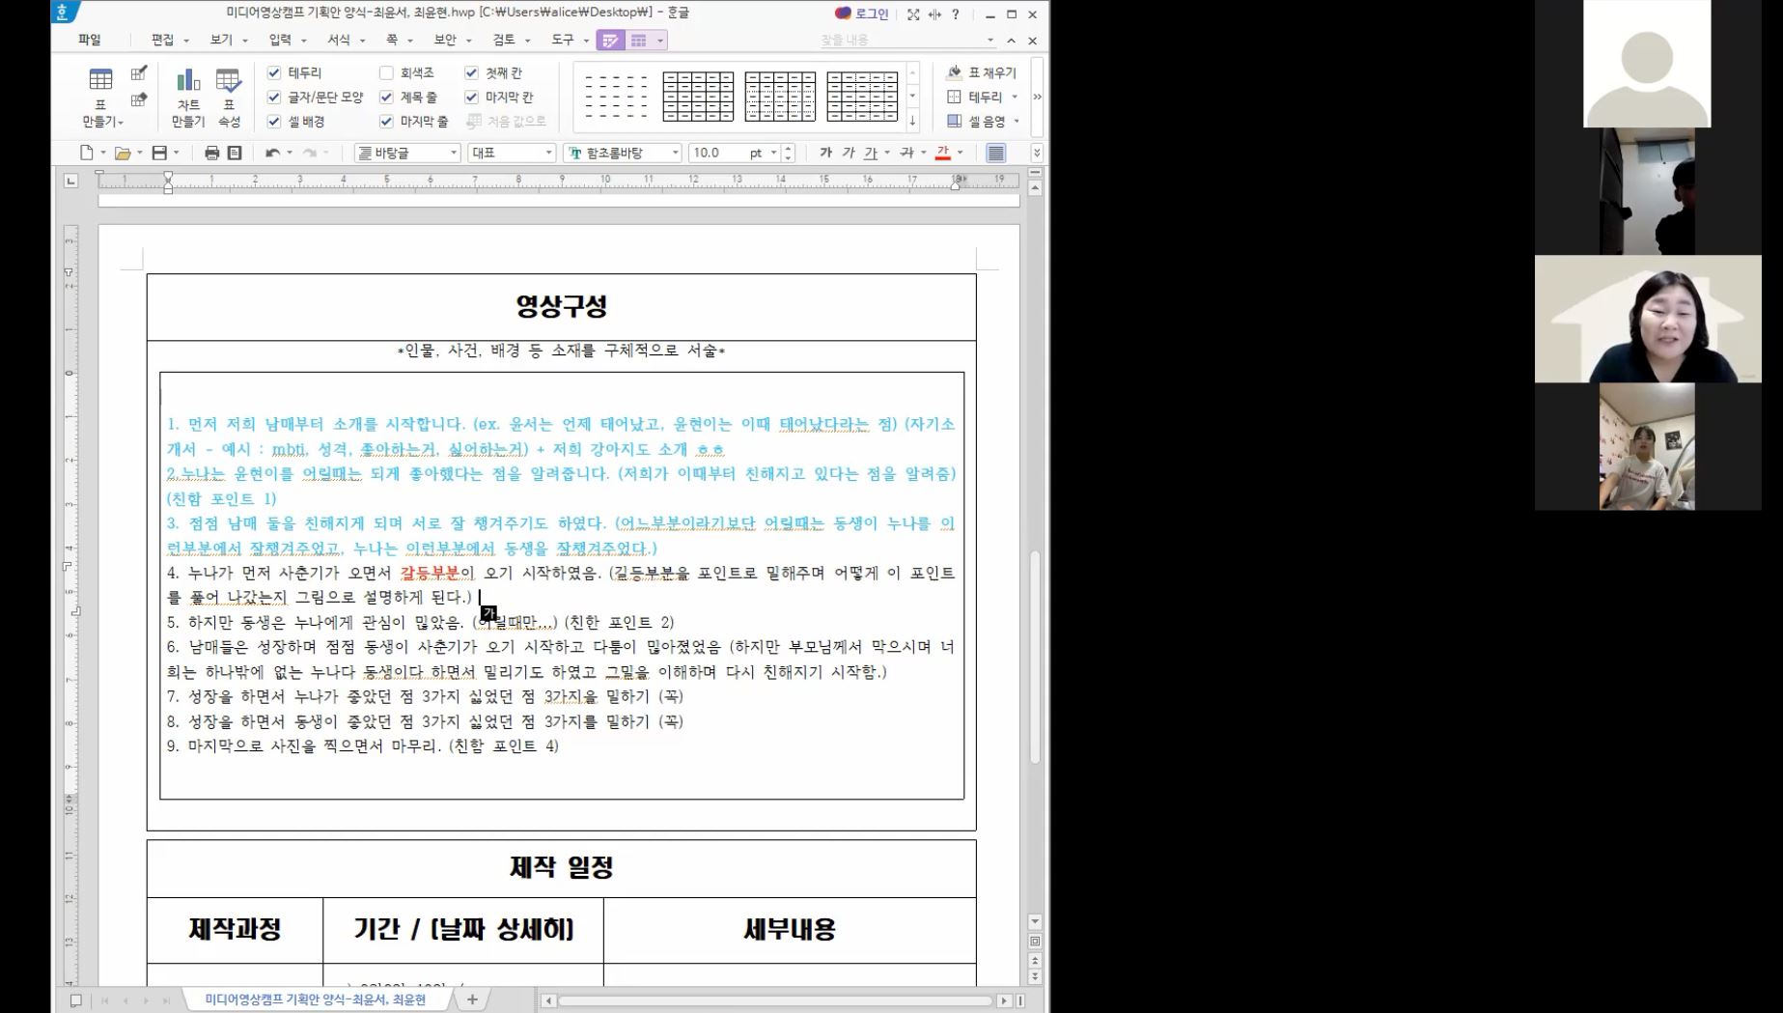The height and width of the screenshot is (1013, 1783).
Task: Click the purple table design tab icon
Action: 610,41
